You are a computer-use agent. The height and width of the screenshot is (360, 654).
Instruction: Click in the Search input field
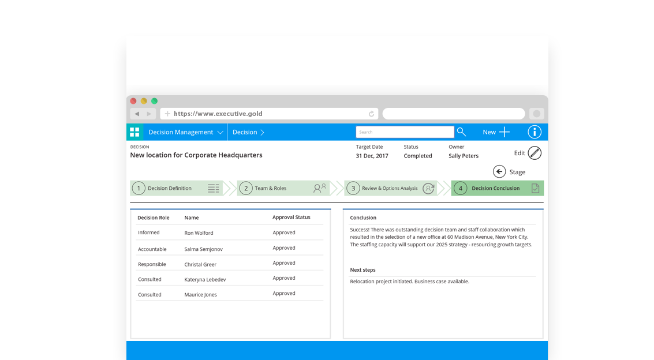click(x=404, y=132)
